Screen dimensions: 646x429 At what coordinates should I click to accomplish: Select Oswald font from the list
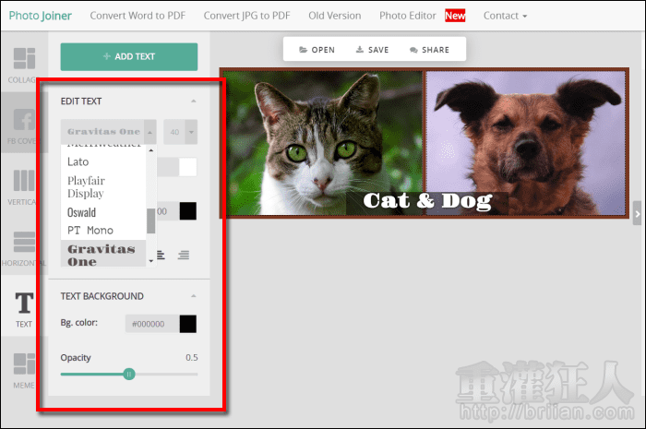82,212
